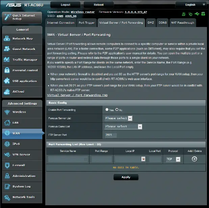
Task: Click the System Log notepad icon
Action: click(7, 186)
